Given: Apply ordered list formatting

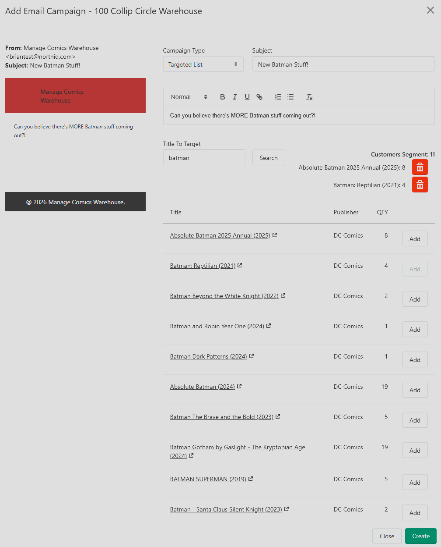Looking at the screenshot, I should click(x=278, y=97).
